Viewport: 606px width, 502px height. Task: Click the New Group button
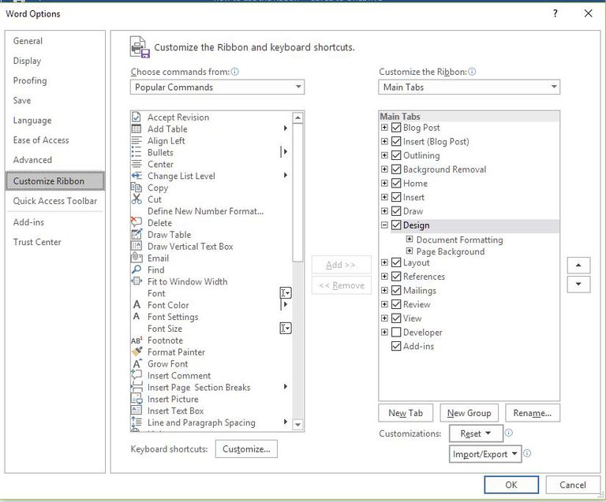coord(469,413)
